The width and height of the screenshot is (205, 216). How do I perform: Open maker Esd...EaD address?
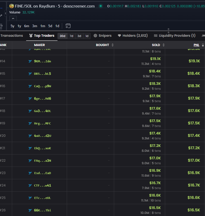pyautogui.click(x=42, y=173)
